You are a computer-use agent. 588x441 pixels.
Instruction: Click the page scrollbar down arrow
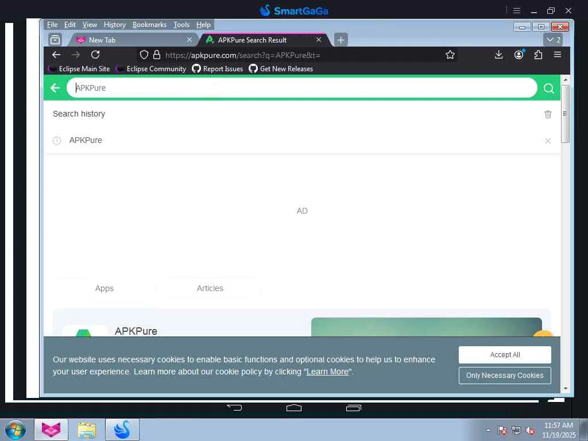[565, 389]
